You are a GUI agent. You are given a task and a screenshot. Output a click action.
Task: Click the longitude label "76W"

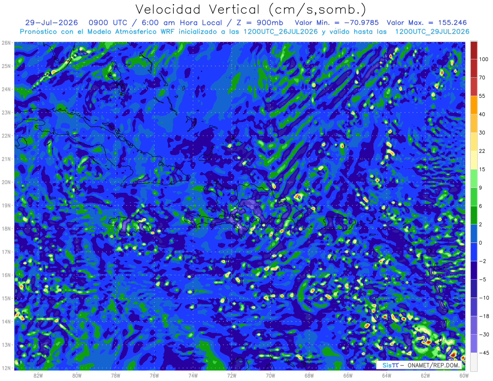click(x=154, y=375)
